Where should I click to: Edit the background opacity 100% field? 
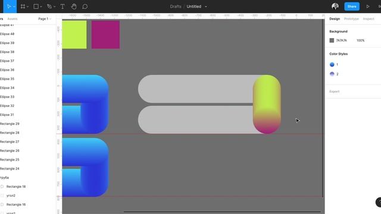coord(361,40)
